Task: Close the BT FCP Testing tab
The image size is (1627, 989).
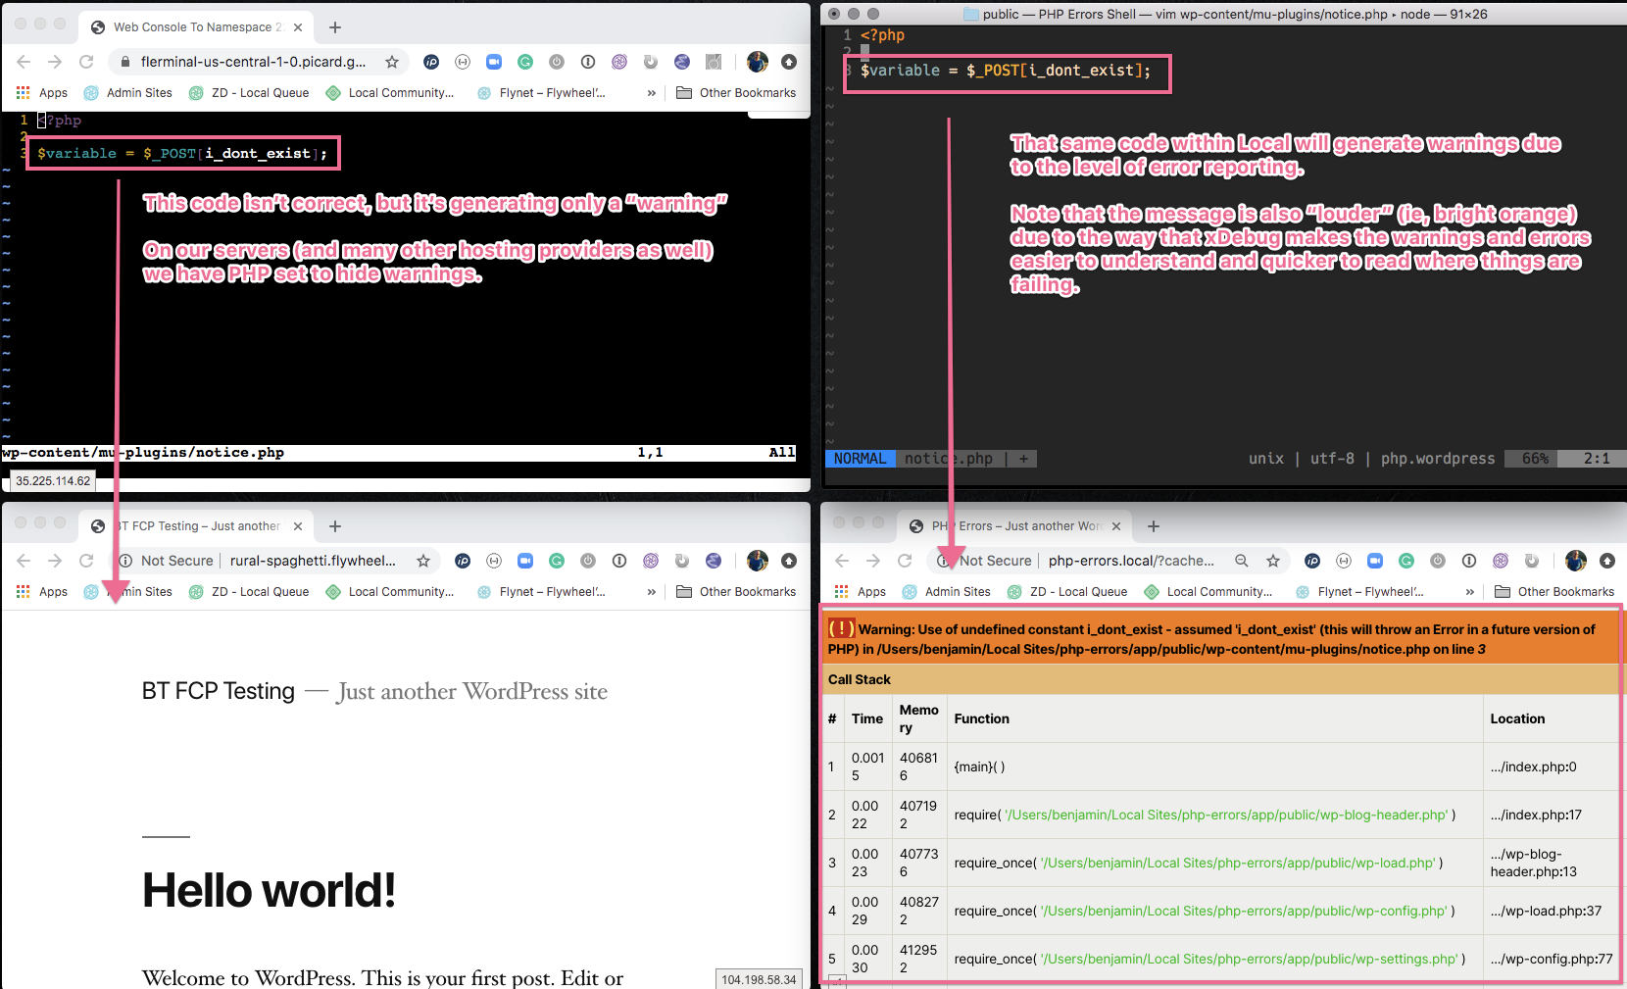Action: (298, 526)
